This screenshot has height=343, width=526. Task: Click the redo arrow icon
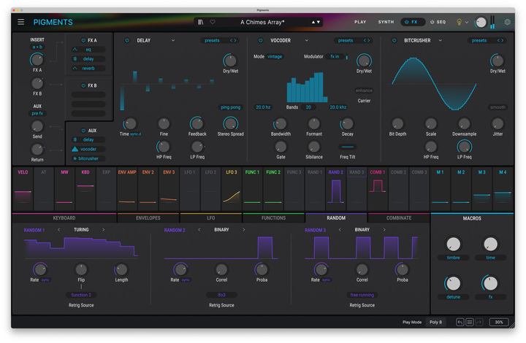(479, 322)
